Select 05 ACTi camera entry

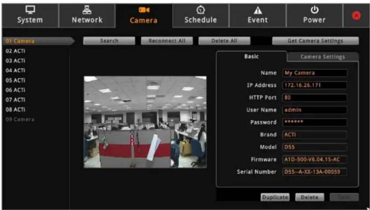pos(15,80)
